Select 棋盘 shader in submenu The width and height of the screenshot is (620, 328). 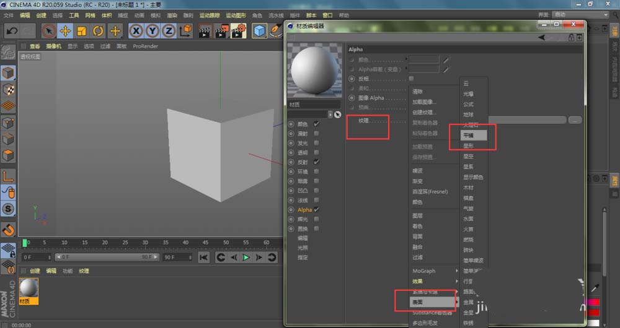pos(469,198)
